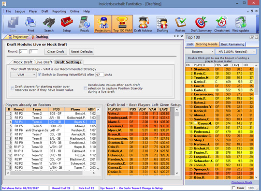Toggle the Timer checkbox

coord(234,188)
